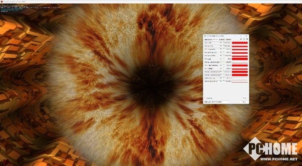This screenshot has width=302, height=166.
Task: Close the GPU-Z window with X
Action: click(246, 36)
